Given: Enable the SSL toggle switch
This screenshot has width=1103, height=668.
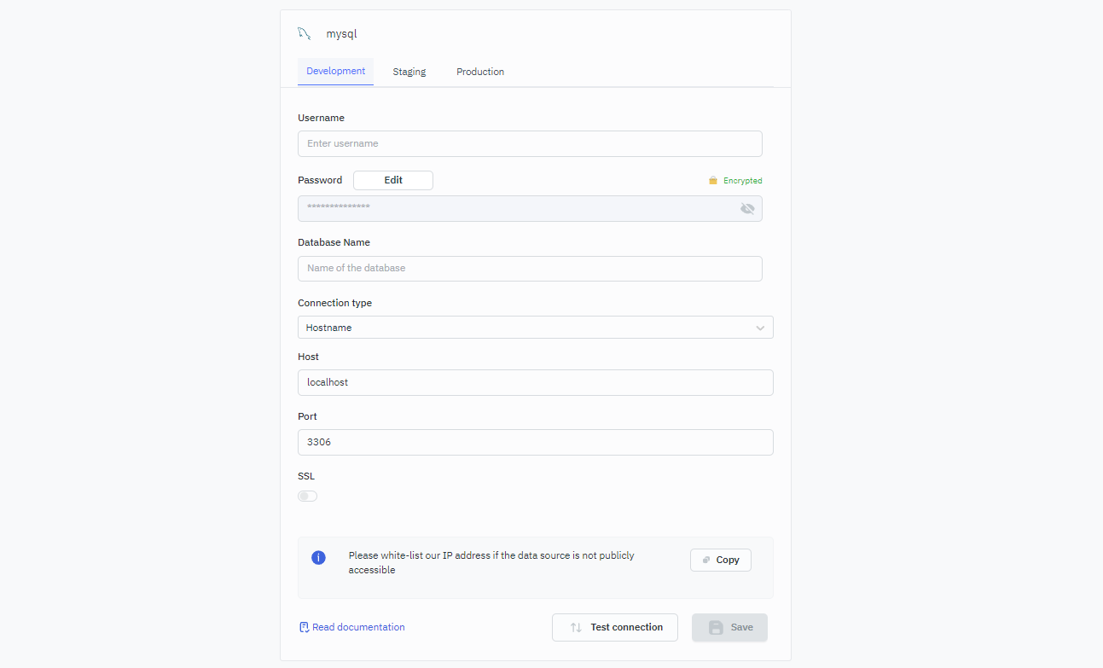Looking at the screenshot, I should [307, 497].
